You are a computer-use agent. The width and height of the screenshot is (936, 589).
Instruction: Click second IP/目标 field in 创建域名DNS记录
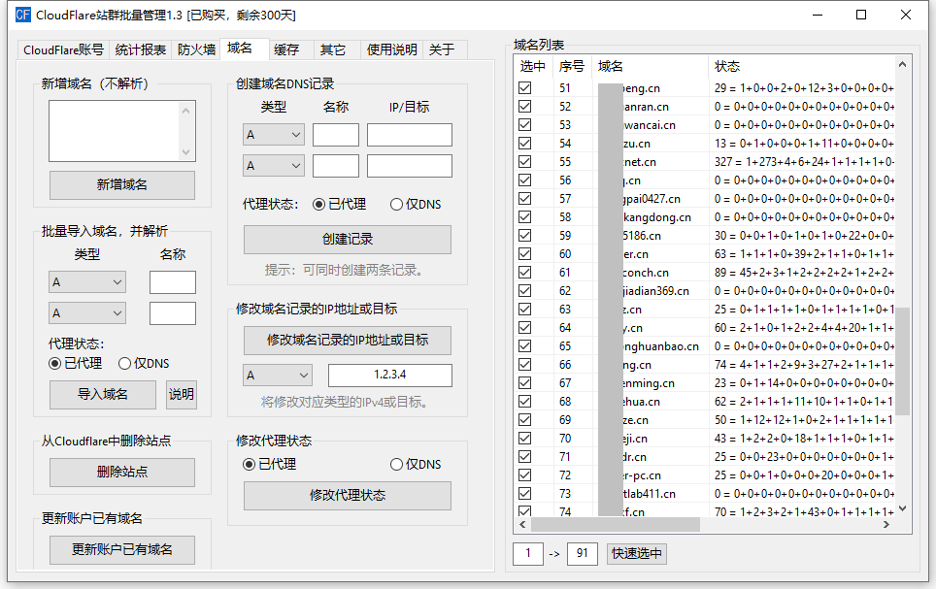pos(410,166)
